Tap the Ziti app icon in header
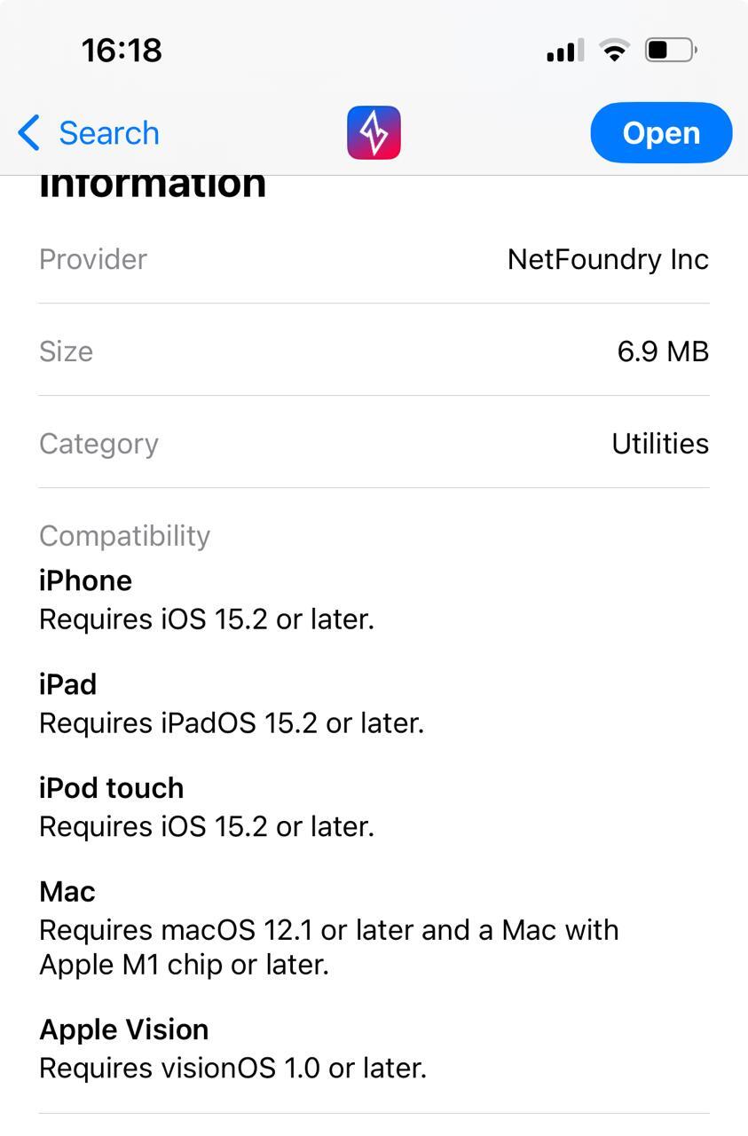Viewport: 748px width, 1136px height. (x=374, y=133)
